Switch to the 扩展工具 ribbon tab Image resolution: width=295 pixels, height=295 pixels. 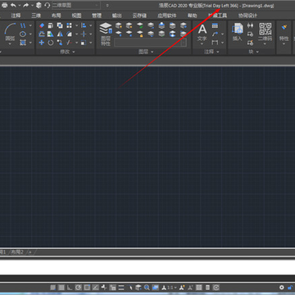(217, 16)
